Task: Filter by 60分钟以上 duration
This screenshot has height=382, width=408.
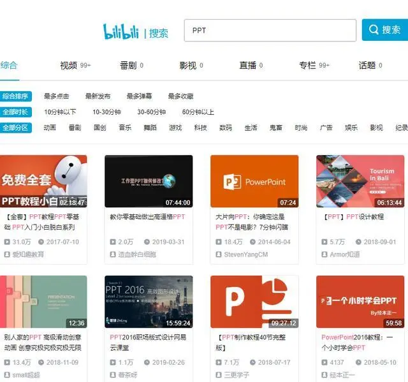Action: pyautogui.click(x=198, y=112)
